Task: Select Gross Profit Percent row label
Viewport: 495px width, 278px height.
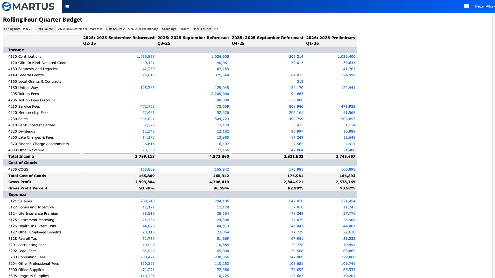Action: [x=28, y=188]
